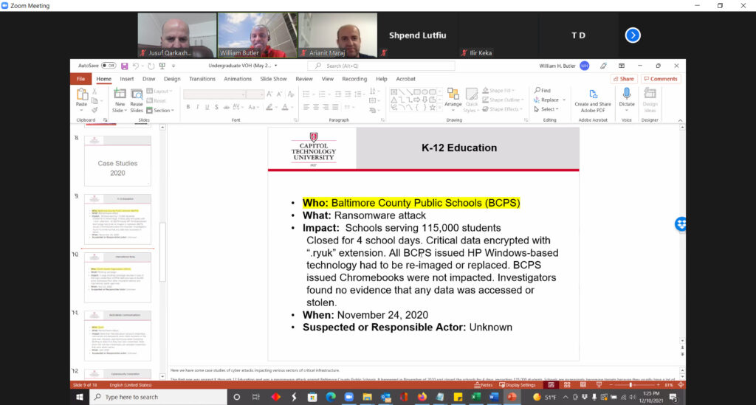Click Display Settings in status bar
Viewport: 756px width, 405px height.
517,385
